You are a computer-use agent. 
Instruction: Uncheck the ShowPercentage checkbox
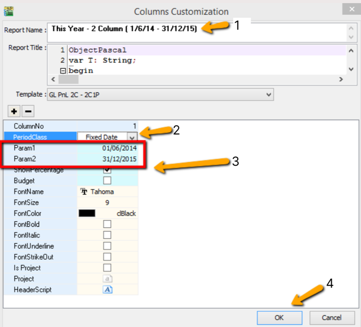(x=107, y=170)
